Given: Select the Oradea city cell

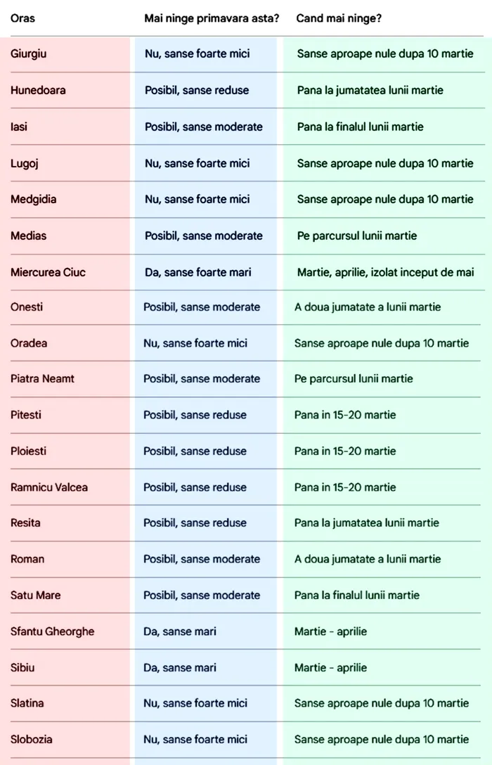Looking at the screenshot, I should coord(29,343).
